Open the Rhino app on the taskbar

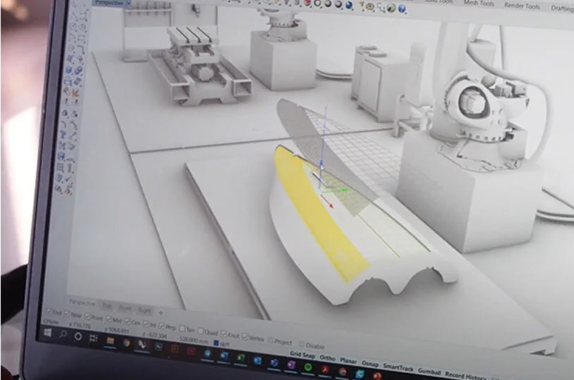(x=142, y=345)
